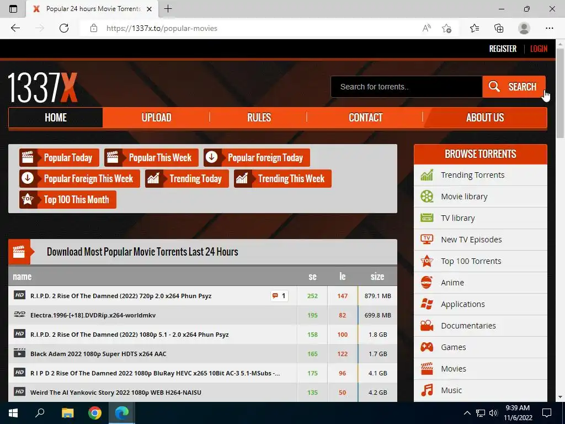Click the Read aloud icon in address bar
Screen dimensions: 565x424
coord(427,28)
